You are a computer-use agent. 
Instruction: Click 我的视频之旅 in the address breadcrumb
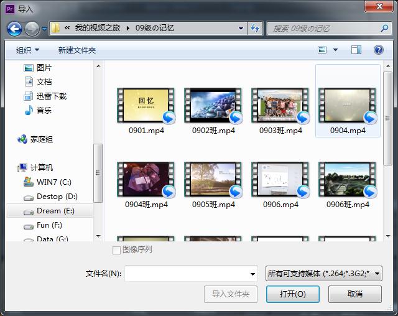point(97,28)
